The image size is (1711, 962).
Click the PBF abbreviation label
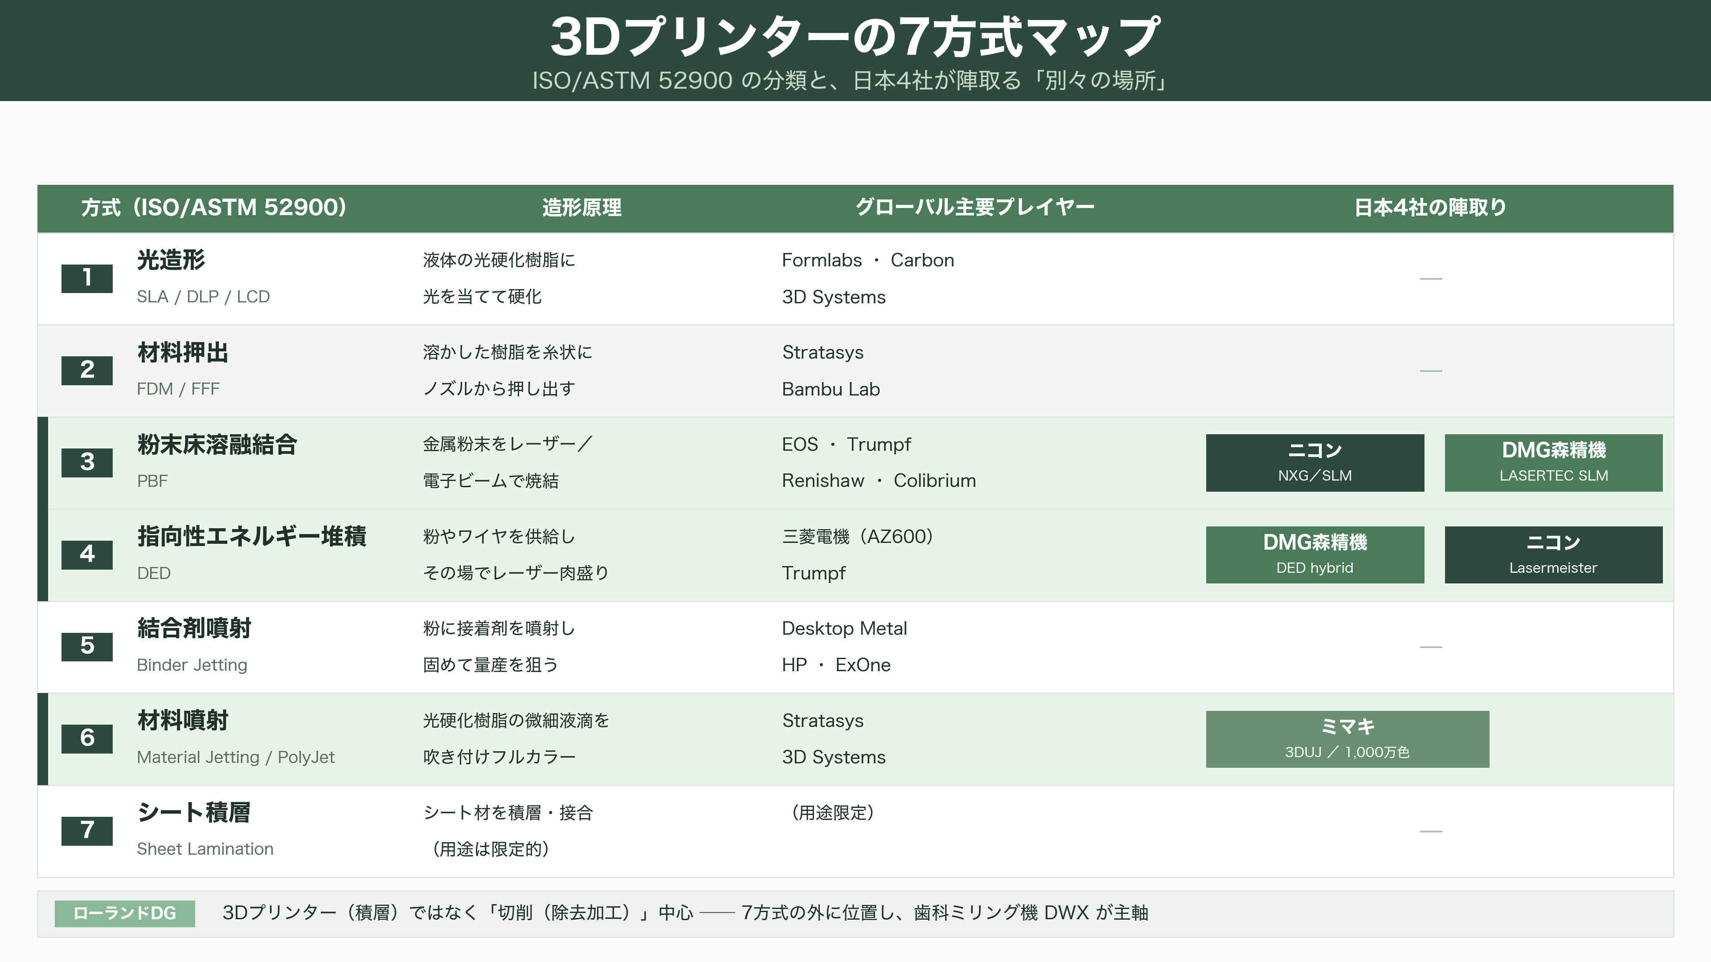point(152,481)
